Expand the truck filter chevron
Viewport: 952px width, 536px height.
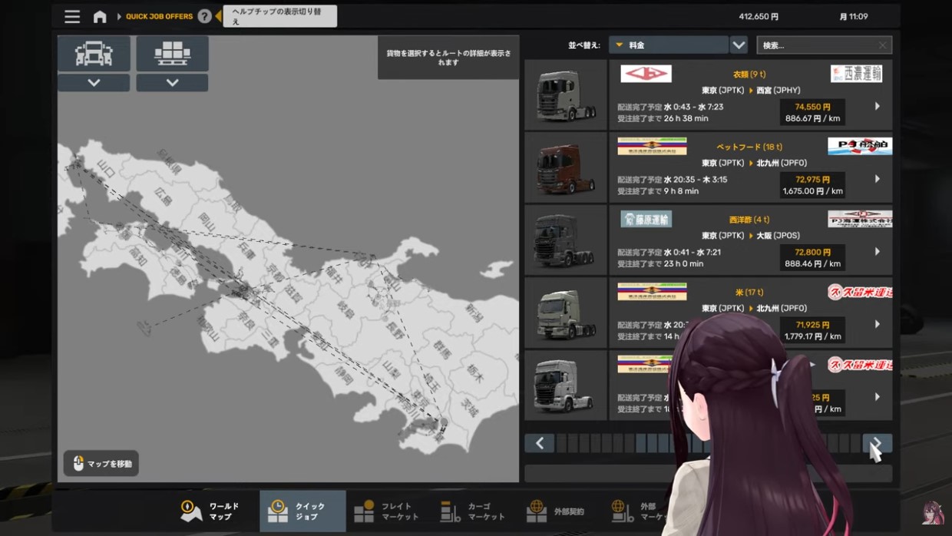pyautogui.click(x=94, y=83)
